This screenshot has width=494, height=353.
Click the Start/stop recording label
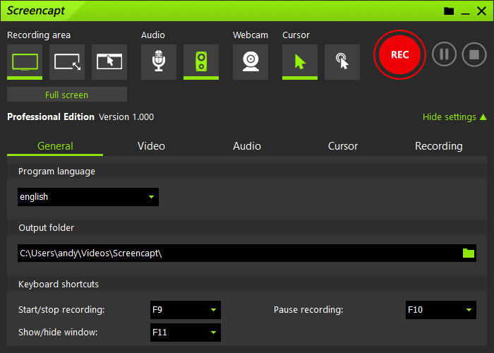coord(61,310)
